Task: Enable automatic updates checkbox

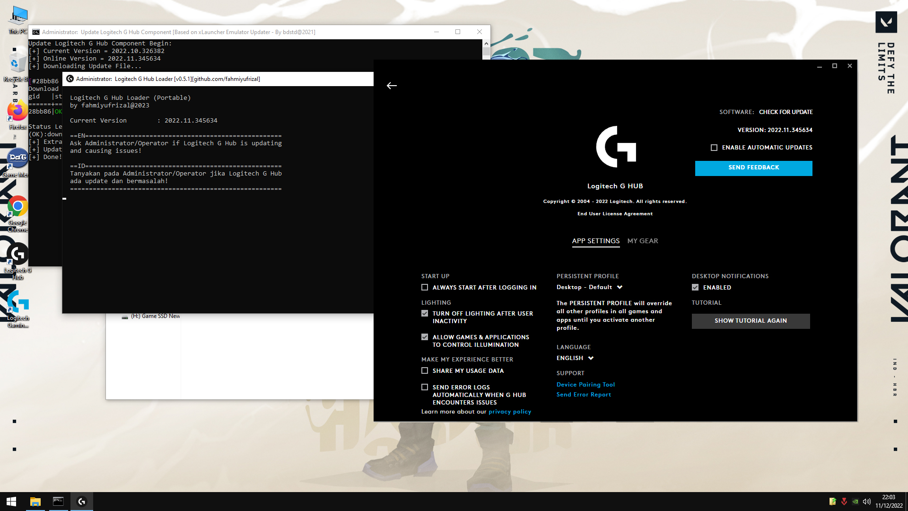Action: click(714, 148)
